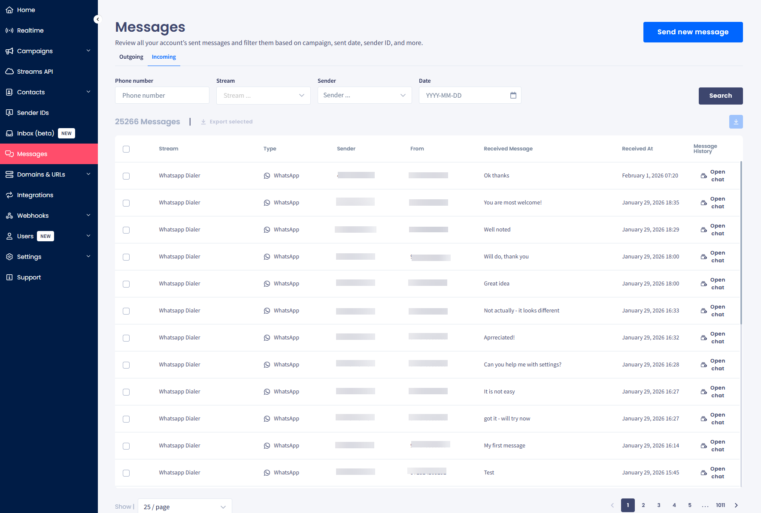Change the '25 / page' selection
Viewport: 761px width, 513px height.
pos(185,507)
